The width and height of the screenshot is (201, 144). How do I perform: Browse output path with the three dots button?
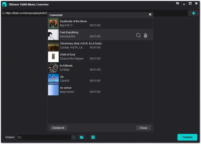tap(74, 137)
